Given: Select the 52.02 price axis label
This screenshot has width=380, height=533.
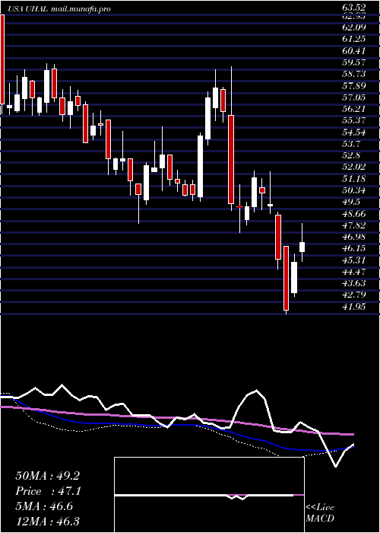Looking at the screenshot, I should (354, 167).
